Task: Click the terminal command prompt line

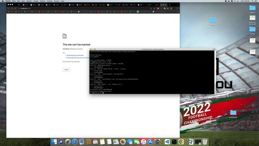Action: pyautogui.click(x=97, y=93)
